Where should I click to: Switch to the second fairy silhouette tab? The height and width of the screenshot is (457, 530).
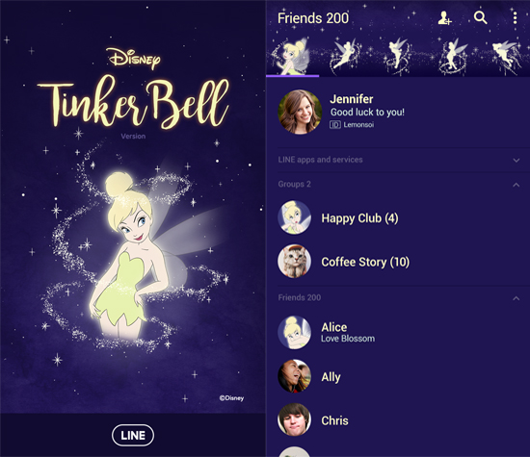pyautogui.click(x=345, y=57)
